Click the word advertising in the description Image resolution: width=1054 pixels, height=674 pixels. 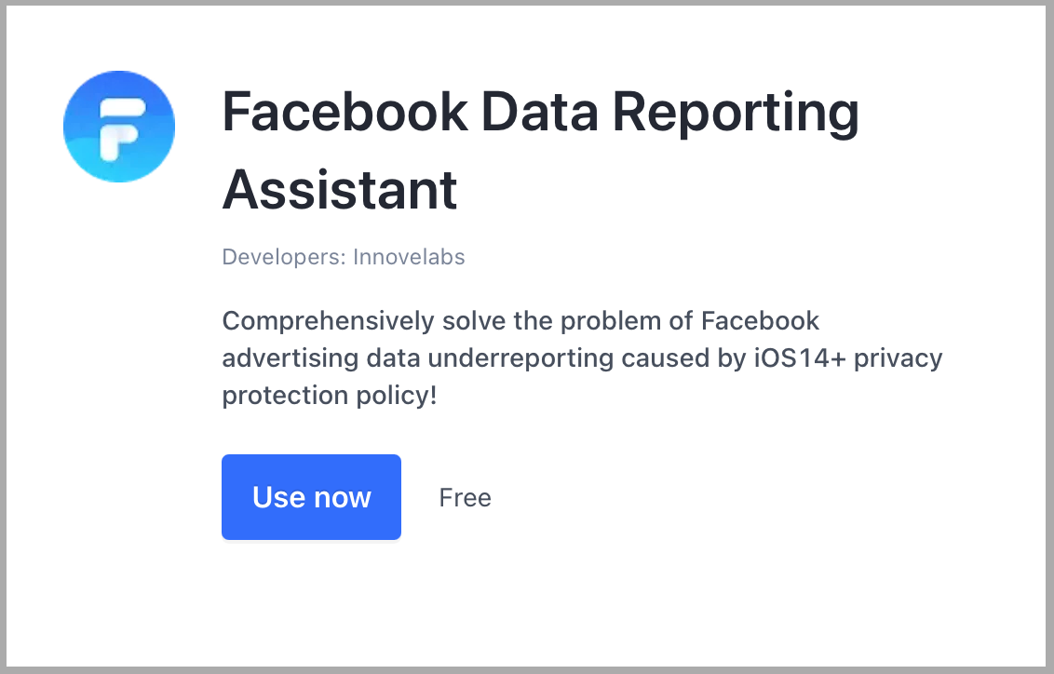pos(291,359)
